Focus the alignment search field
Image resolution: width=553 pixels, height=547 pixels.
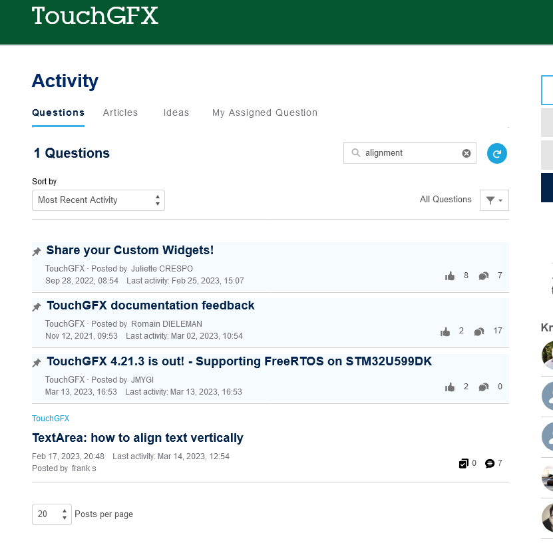(x=410, y=153)
